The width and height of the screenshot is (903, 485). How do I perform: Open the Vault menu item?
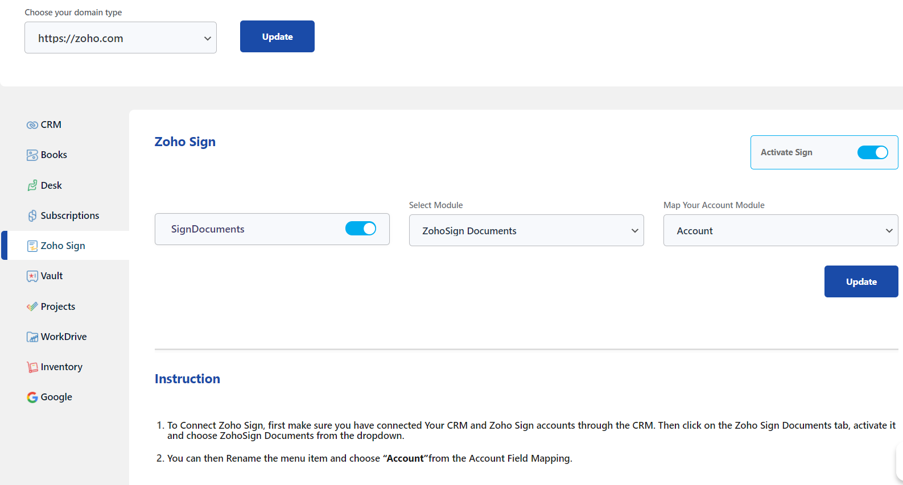coord(65,276)
